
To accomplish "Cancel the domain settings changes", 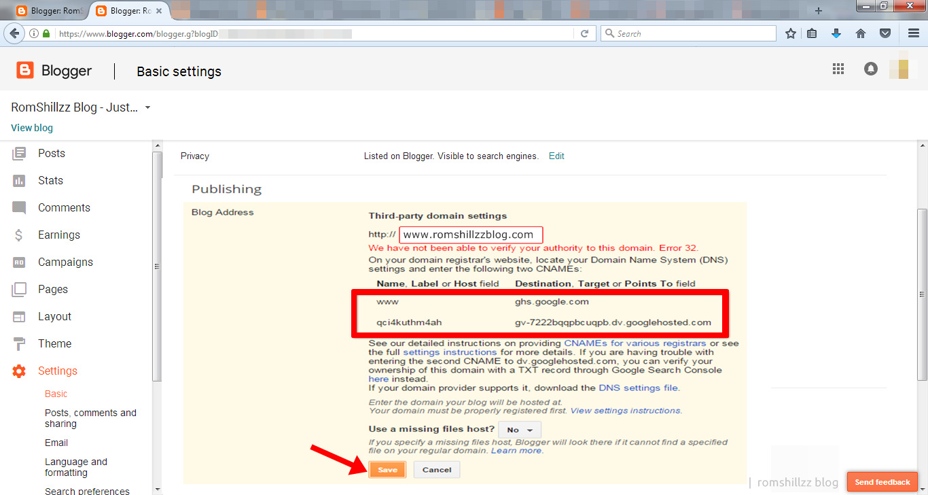I will [437, 470].
